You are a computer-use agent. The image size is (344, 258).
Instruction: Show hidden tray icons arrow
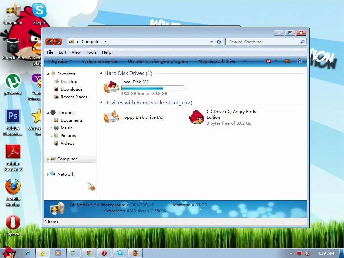pyautogui.click(x=291, y=253)
